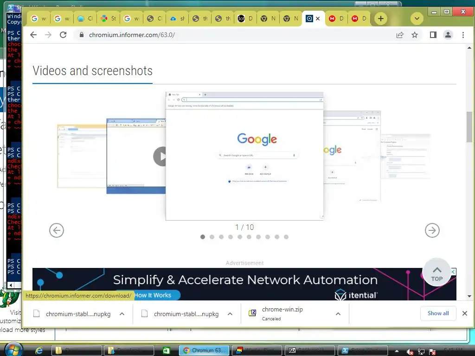The image size is (475, 356).
Task: Click the forward navigation arrow
Action: coord(48,35)
